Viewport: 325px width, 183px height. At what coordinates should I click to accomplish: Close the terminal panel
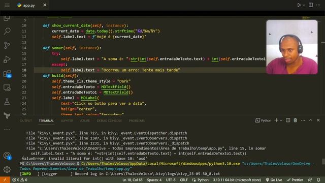tap(318, 120)
